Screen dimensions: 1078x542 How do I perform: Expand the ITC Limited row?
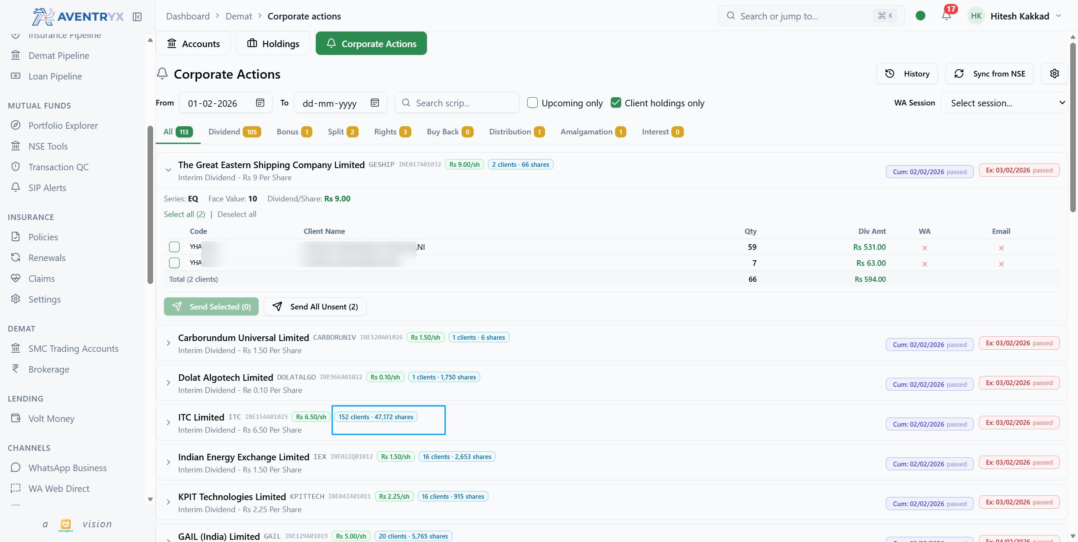tap(168, 423)
